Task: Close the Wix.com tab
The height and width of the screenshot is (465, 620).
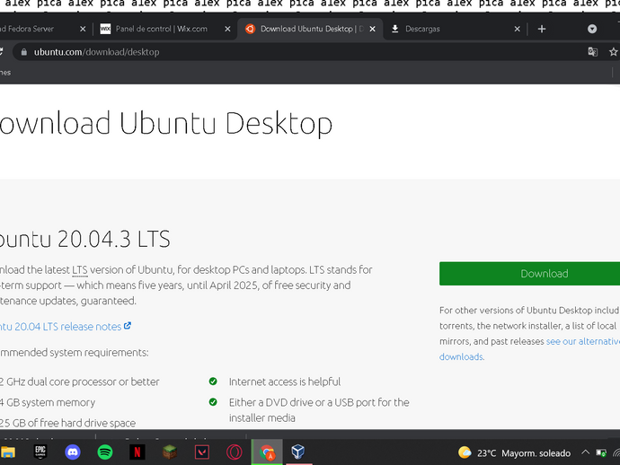Action: tap(227, 29)
